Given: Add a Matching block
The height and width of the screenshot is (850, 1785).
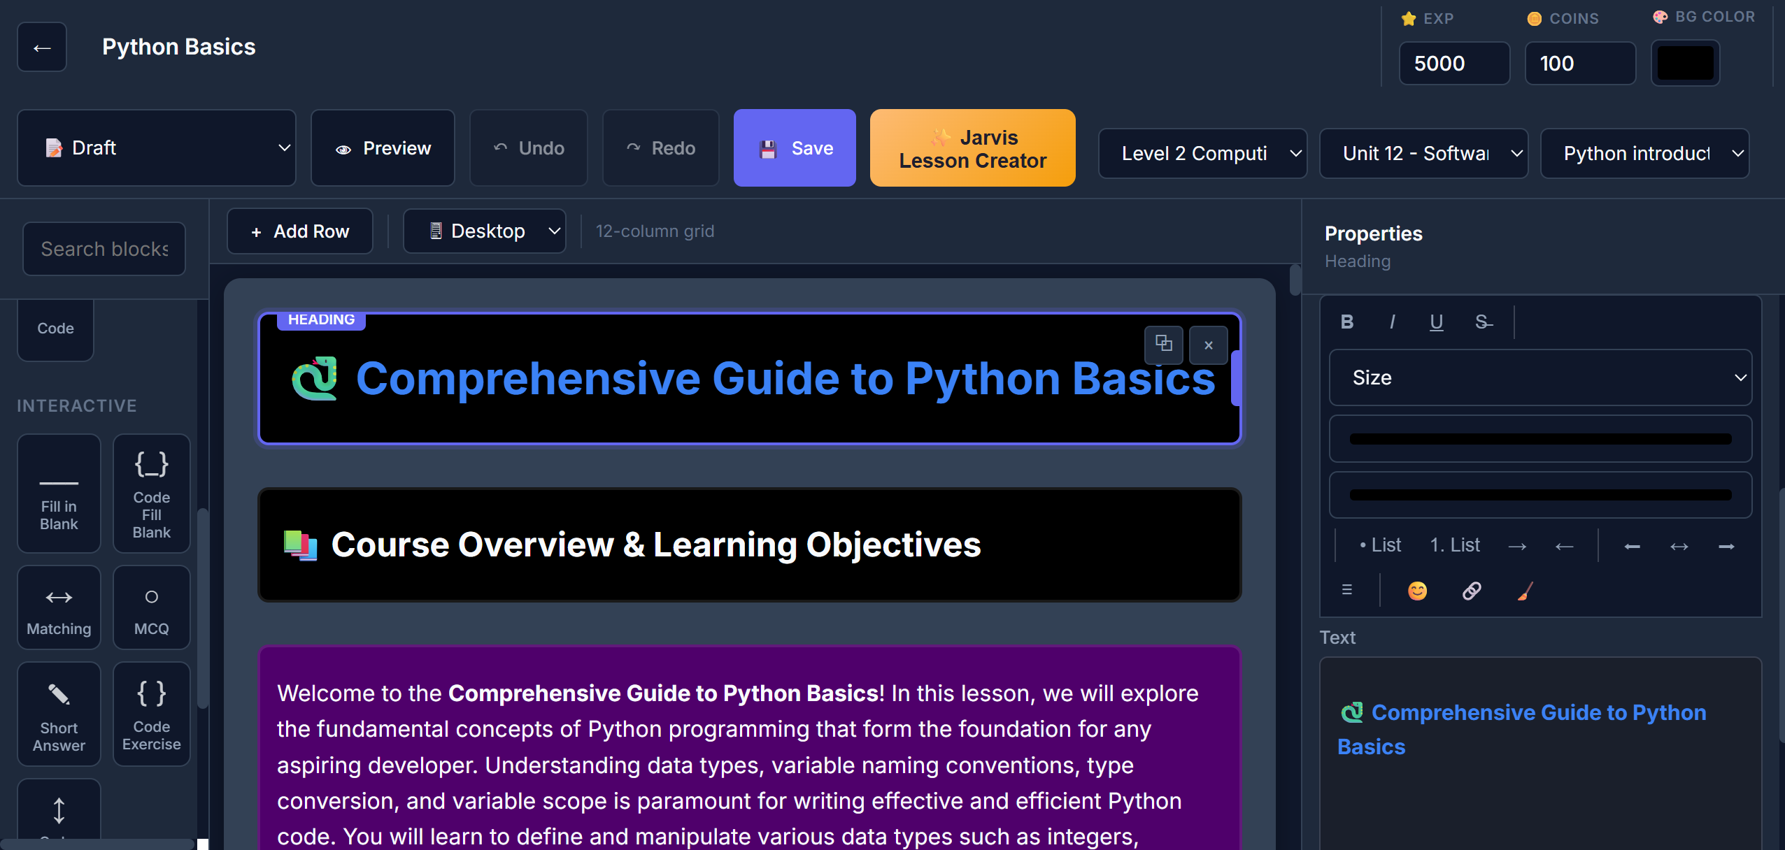Looking at the screenshot, I should pyautogui.click(x=59, y=607).
